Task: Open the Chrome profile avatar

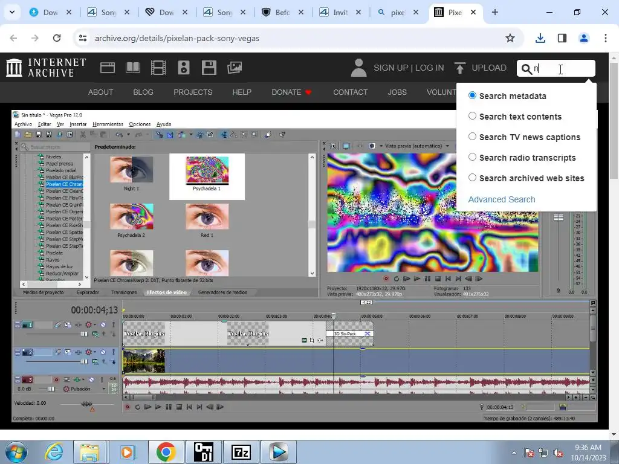Action: tap(584, 38)
